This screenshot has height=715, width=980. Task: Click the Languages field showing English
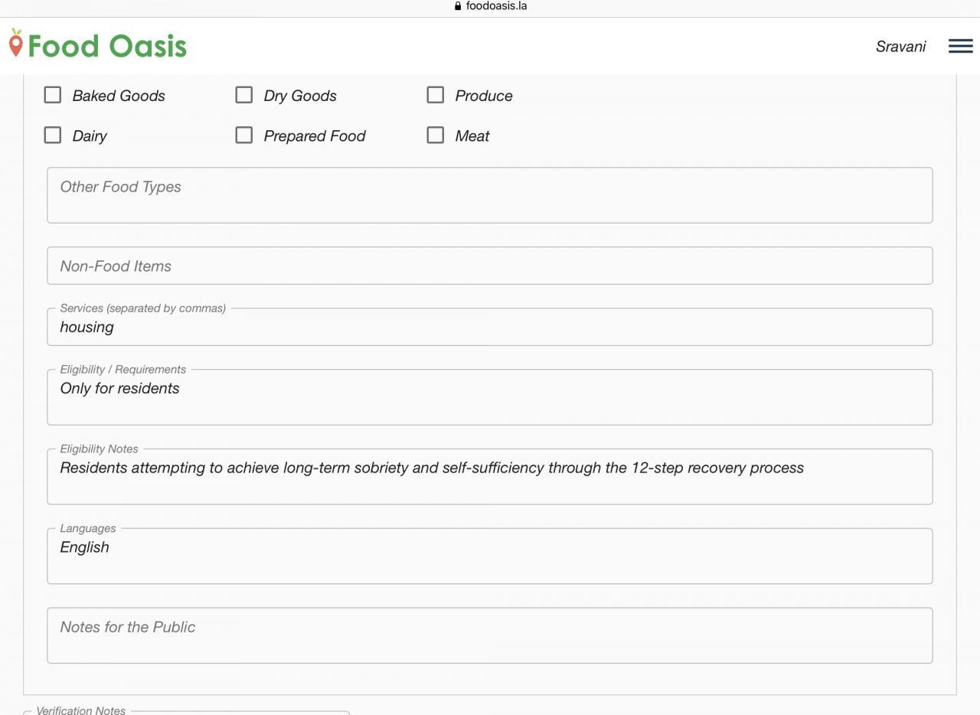[x=490, y=557]
